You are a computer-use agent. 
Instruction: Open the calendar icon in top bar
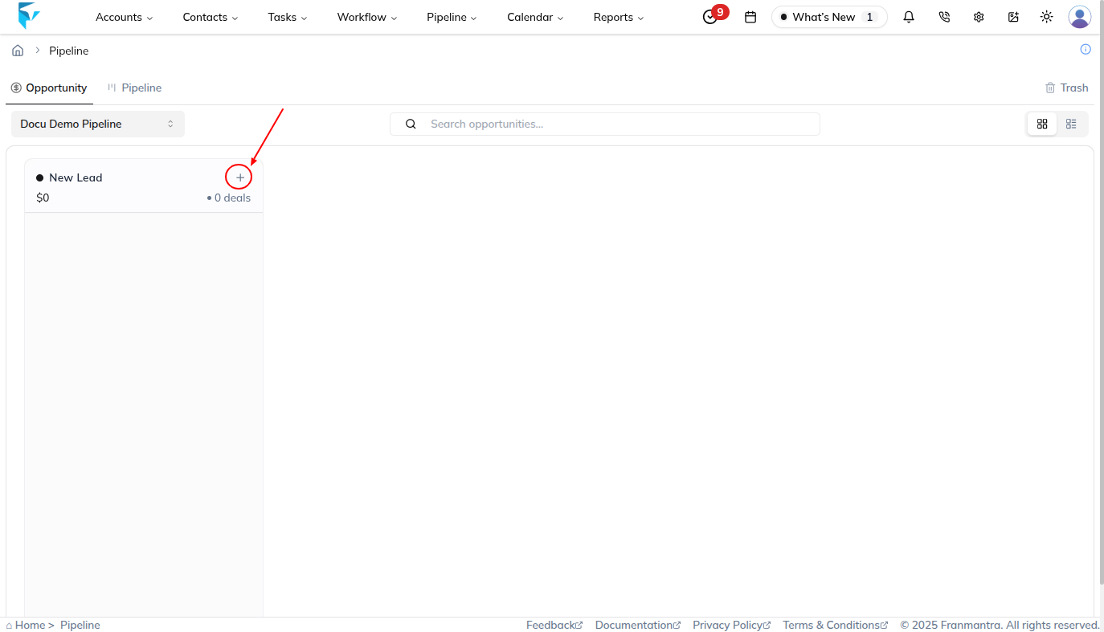click(750, 17)
